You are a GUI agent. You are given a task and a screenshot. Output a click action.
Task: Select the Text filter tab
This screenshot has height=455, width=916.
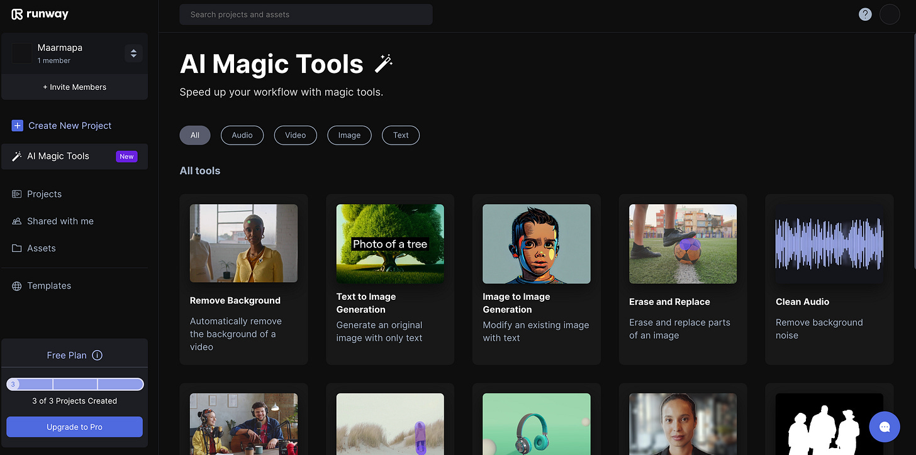(x=401, y=135)
